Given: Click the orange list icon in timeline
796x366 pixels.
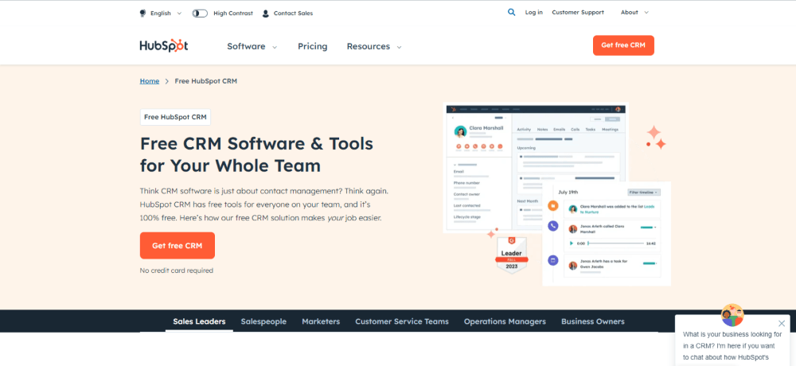Looking at the screenshot, I should point(553,206).
